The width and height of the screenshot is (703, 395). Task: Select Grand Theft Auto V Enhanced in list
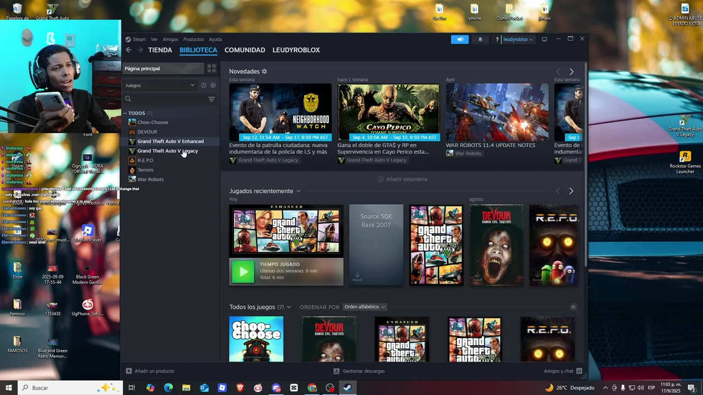click(x=170, y=142)
